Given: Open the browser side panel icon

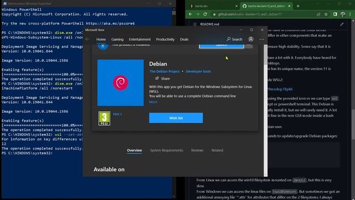Looking at the screenshot, I should 335,14.
